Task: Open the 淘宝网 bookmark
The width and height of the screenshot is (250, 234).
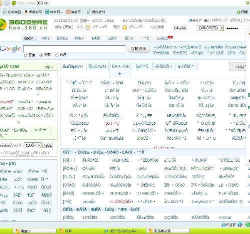Action: click(74, 12)
